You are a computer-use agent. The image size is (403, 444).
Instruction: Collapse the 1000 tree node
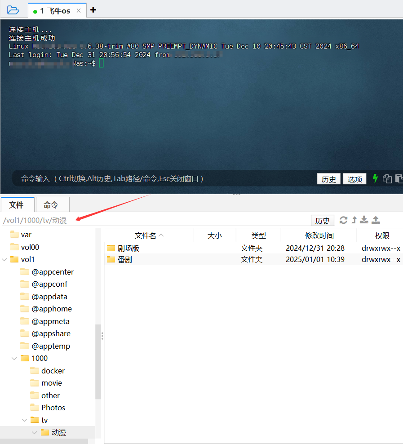14,358
